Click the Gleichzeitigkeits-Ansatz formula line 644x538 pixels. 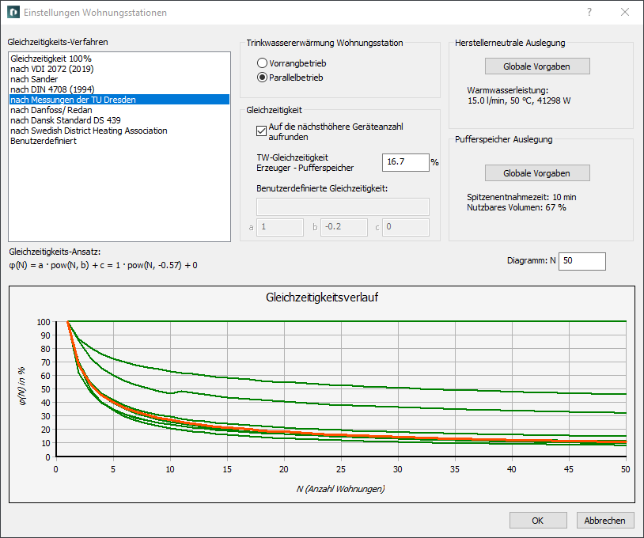[103, 265]
